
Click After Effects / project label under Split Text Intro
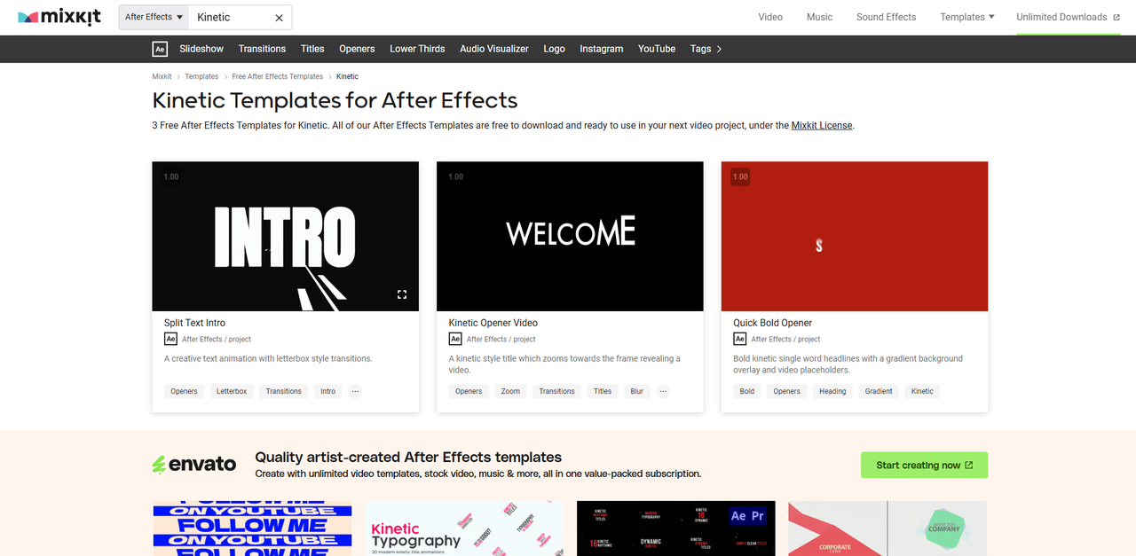pos(217,339)
